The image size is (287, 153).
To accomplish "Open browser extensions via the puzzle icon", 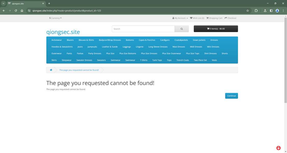I will coord(256,11).
